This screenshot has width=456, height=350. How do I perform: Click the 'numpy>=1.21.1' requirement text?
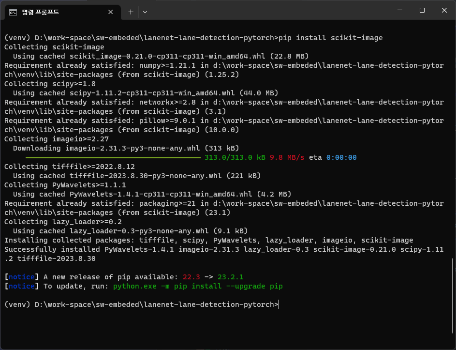point(167,65)
